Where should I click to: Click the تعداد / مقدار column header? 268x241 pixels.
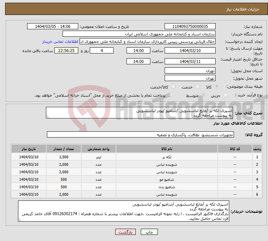tap(64, 149)
